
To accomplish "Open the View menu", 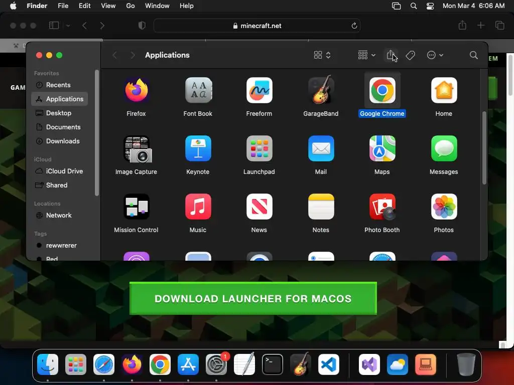I will pos(108,6).
